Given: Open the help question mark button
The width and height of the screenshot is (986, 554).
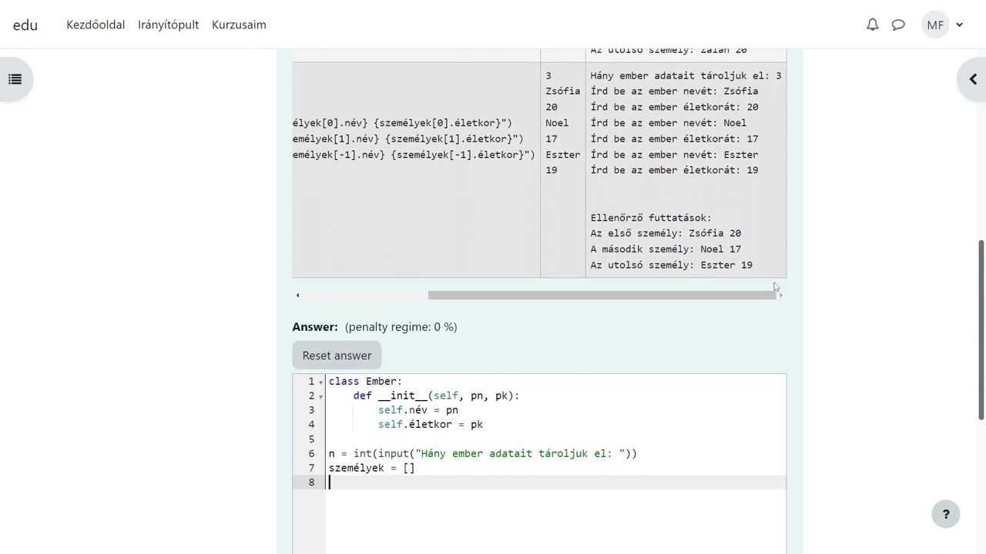Looking at the screenshot, I should pyautogui.click(x=946, y=514).
